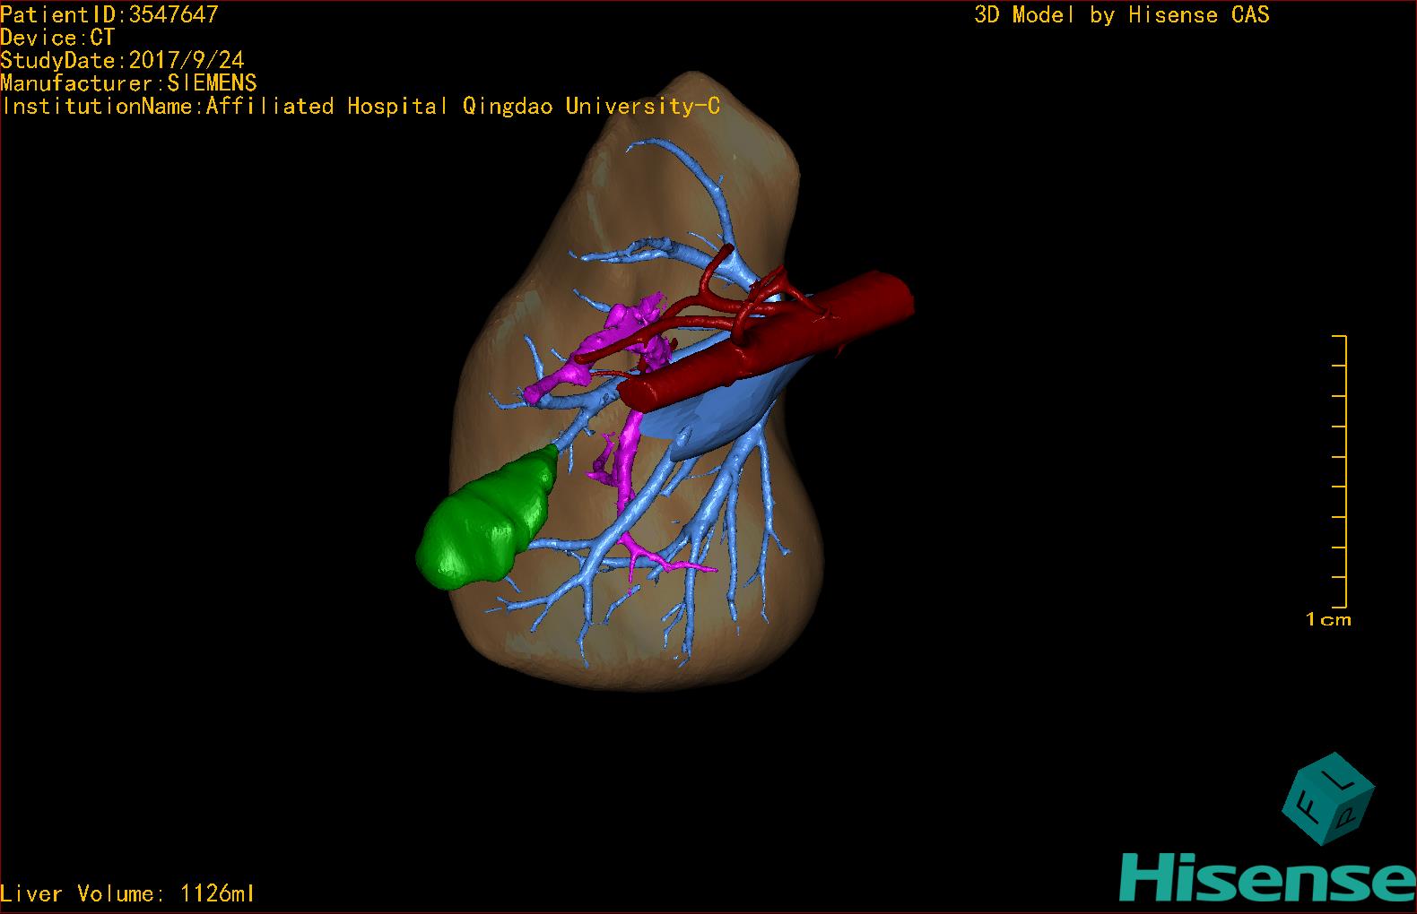1417x914 pixels.
Task: Click the "PatientID:3547647" overlay text
Action: (x=109, y=14)
